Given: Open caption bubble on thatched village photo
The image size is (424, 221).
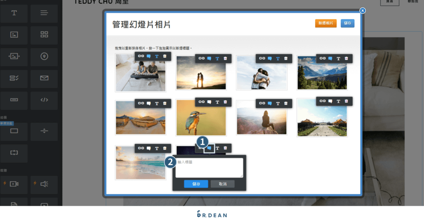Looking at the screenshot, I should click(149, 104).
